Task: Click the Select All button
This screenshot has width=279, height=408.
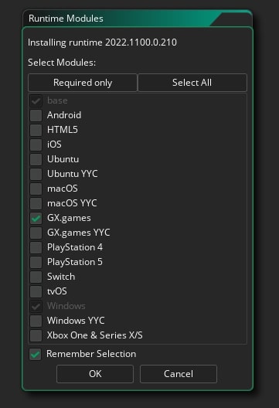Action: click(192, 83)
